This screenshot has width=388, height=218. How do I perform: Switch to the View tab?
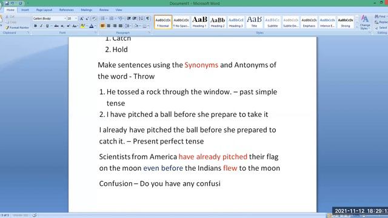click(119, 10)
